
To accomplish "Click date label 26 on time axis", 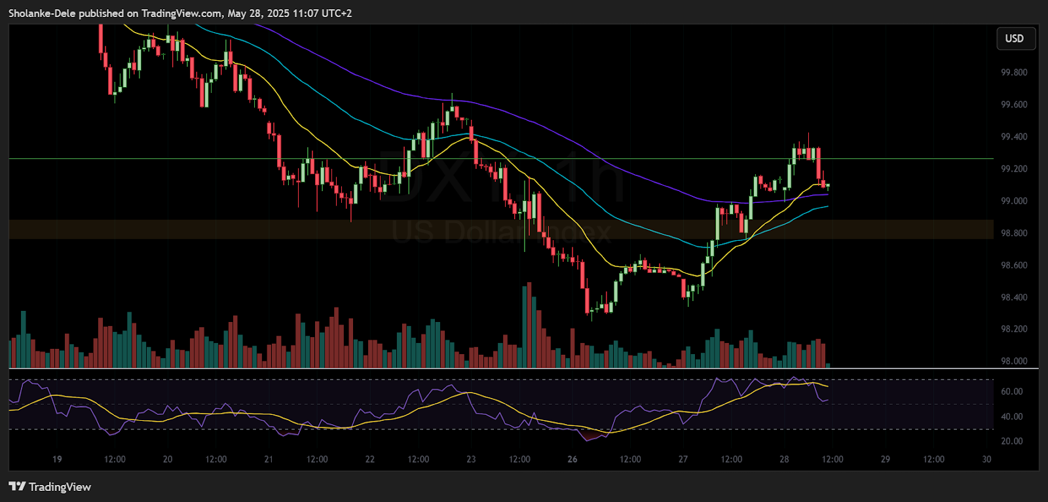I will [572, 459].
